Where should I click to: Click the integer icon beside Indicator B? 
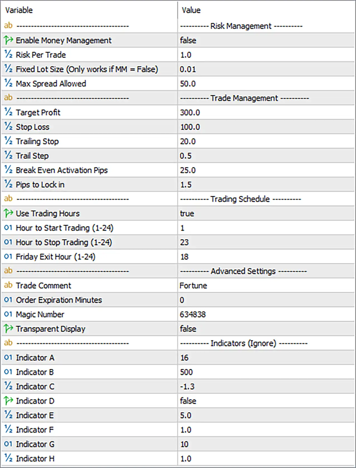[8, 372]
